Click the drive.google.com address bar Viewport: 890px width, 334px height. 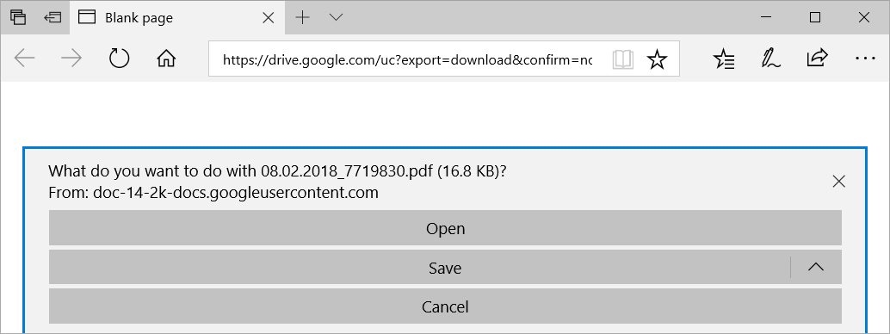[x=407, y=59]
